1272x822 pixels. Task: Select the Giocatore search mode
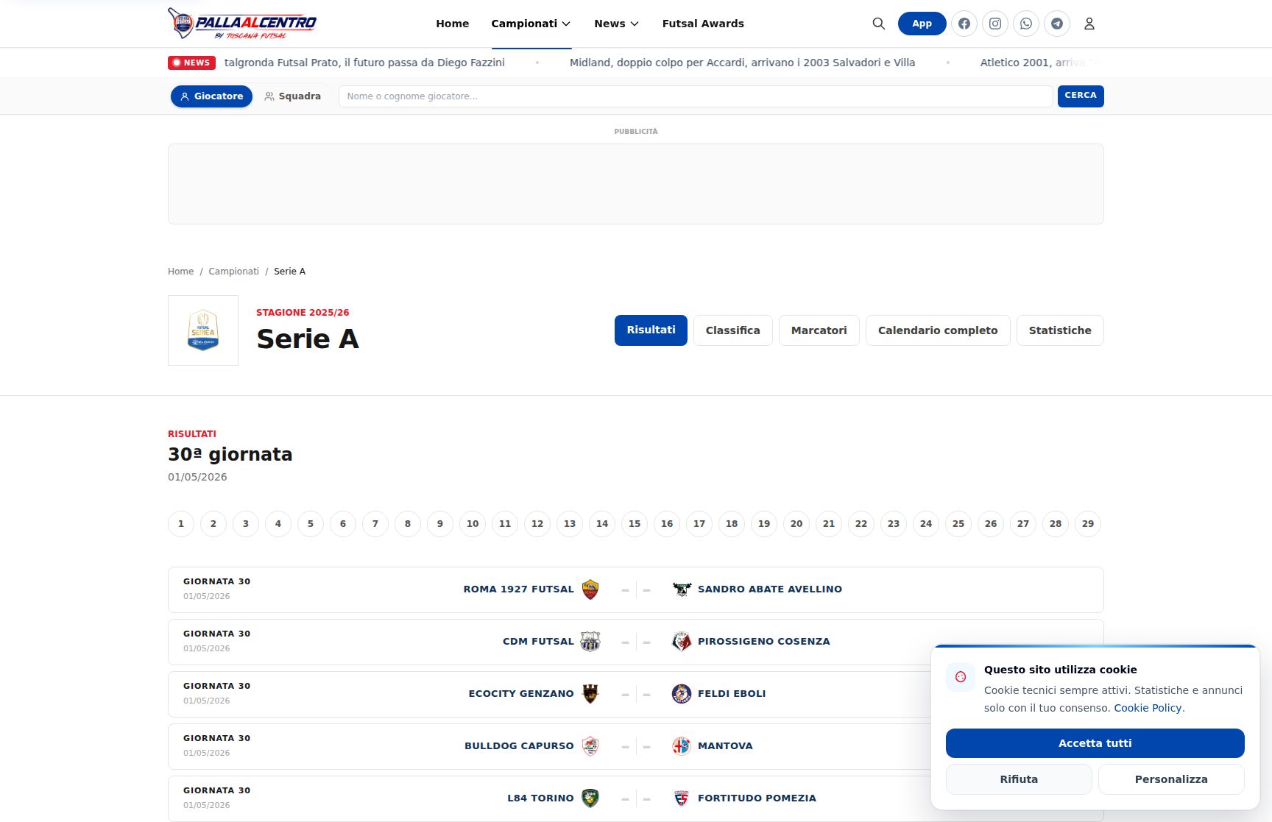212,96
